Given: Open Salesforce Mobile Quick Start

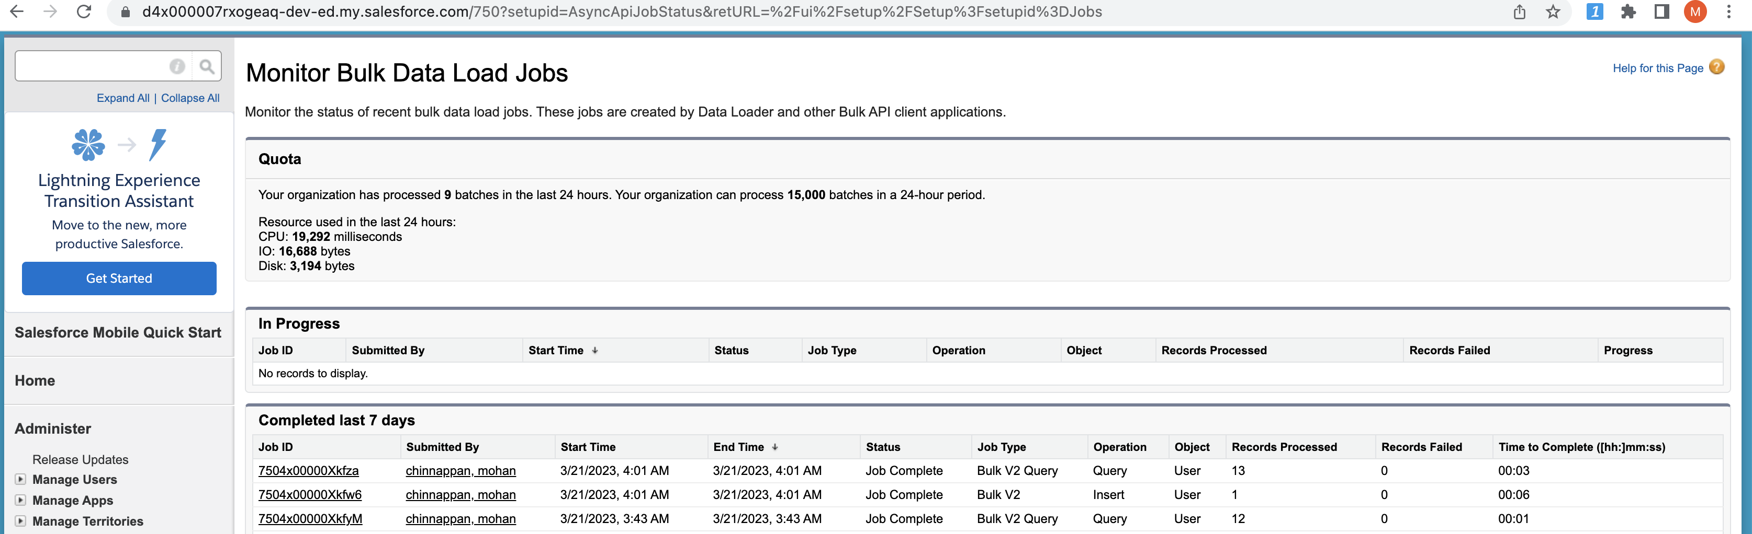Looking at the screenshot, I should pos(118,332).
